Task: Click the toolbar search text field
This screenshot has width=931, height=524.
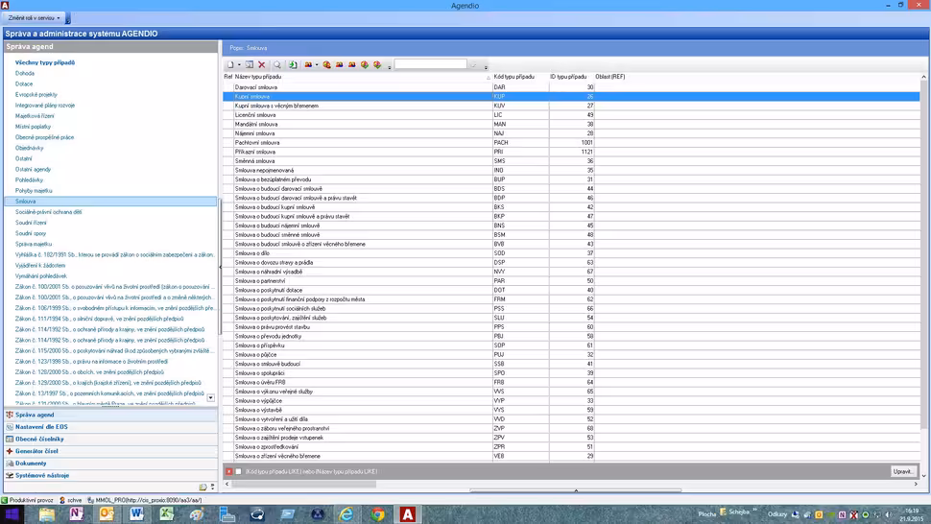Action: 430,65
